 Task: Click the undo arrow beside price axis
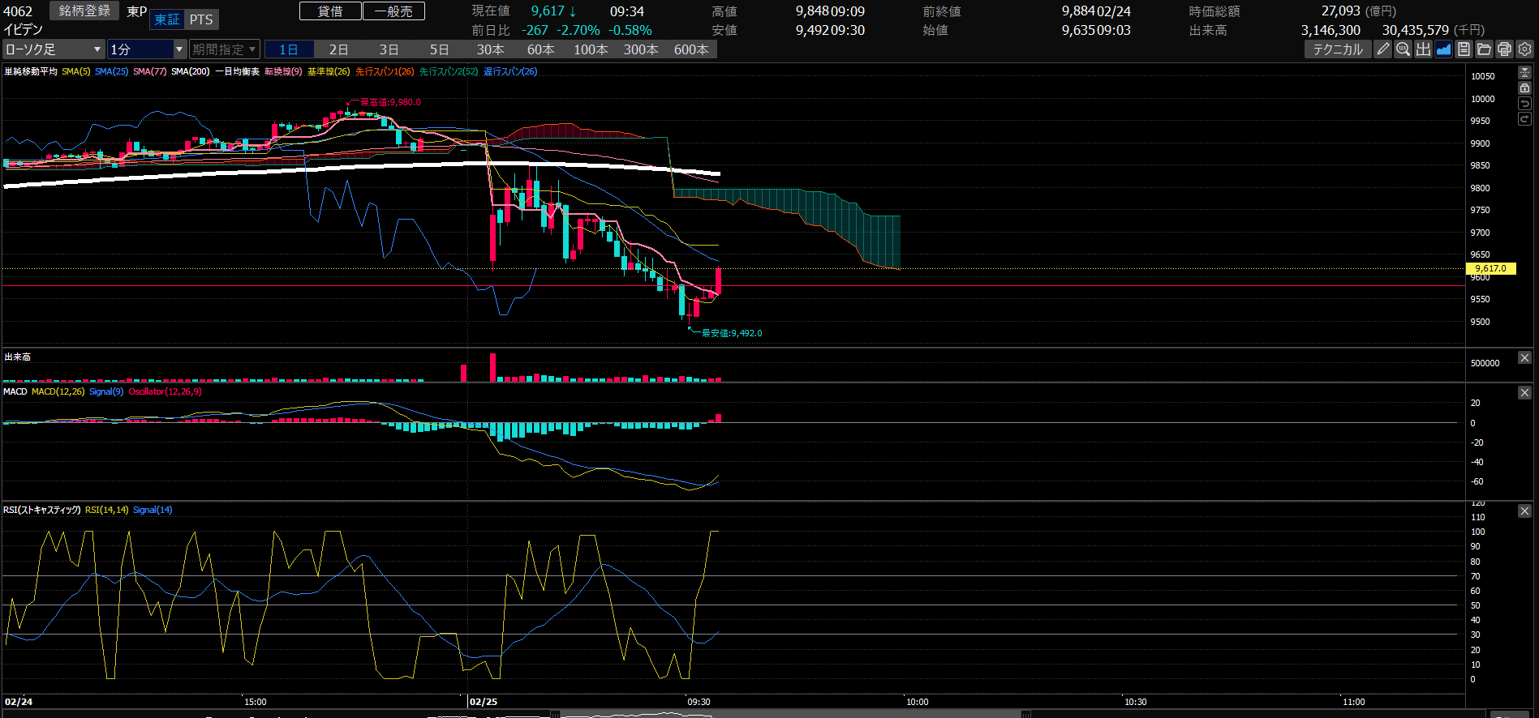pos(1524,104)
